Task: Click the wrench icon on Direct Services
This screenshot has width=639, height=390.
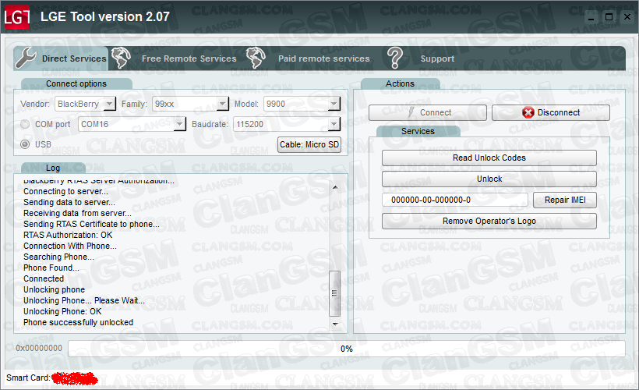Action: (x=26, y=58)
